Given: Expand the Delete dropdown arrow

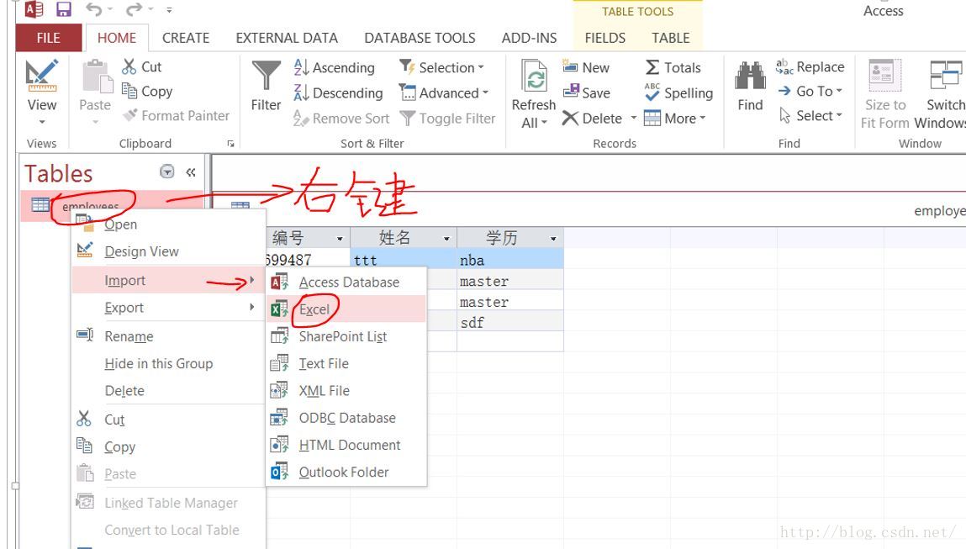Looking at the screenshot, I should (x=633, y=118).
